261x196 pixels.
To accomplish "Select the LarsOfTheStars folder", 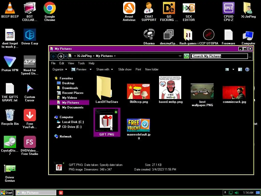I will 107,90.
